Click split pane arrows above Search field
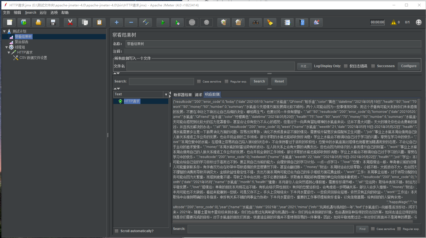Screen dimensions: 426x238 (x=117, y=73)
